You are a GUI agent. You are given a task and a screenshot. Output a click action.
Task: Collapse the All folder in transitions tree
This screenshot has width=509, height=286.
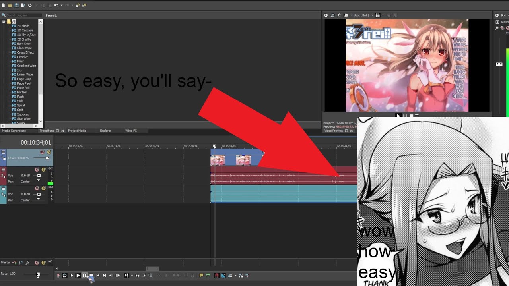[4, 21]
